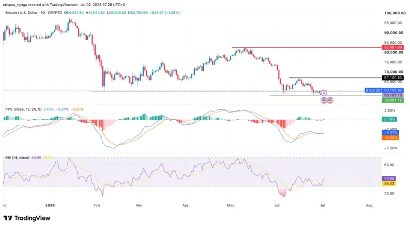Click the red 82,687.89 price label
This screenshot has height=227, width=410.
(393, 47)
